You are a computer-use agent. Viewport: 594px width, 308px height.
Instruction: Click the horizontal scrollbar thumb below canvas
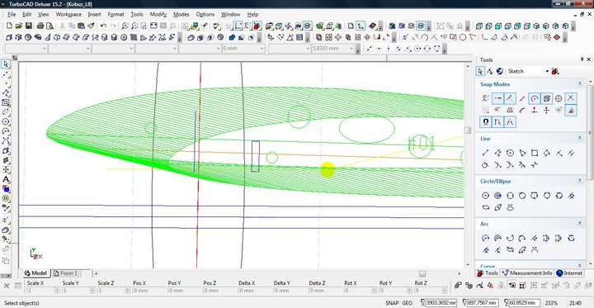click(422, 273)
